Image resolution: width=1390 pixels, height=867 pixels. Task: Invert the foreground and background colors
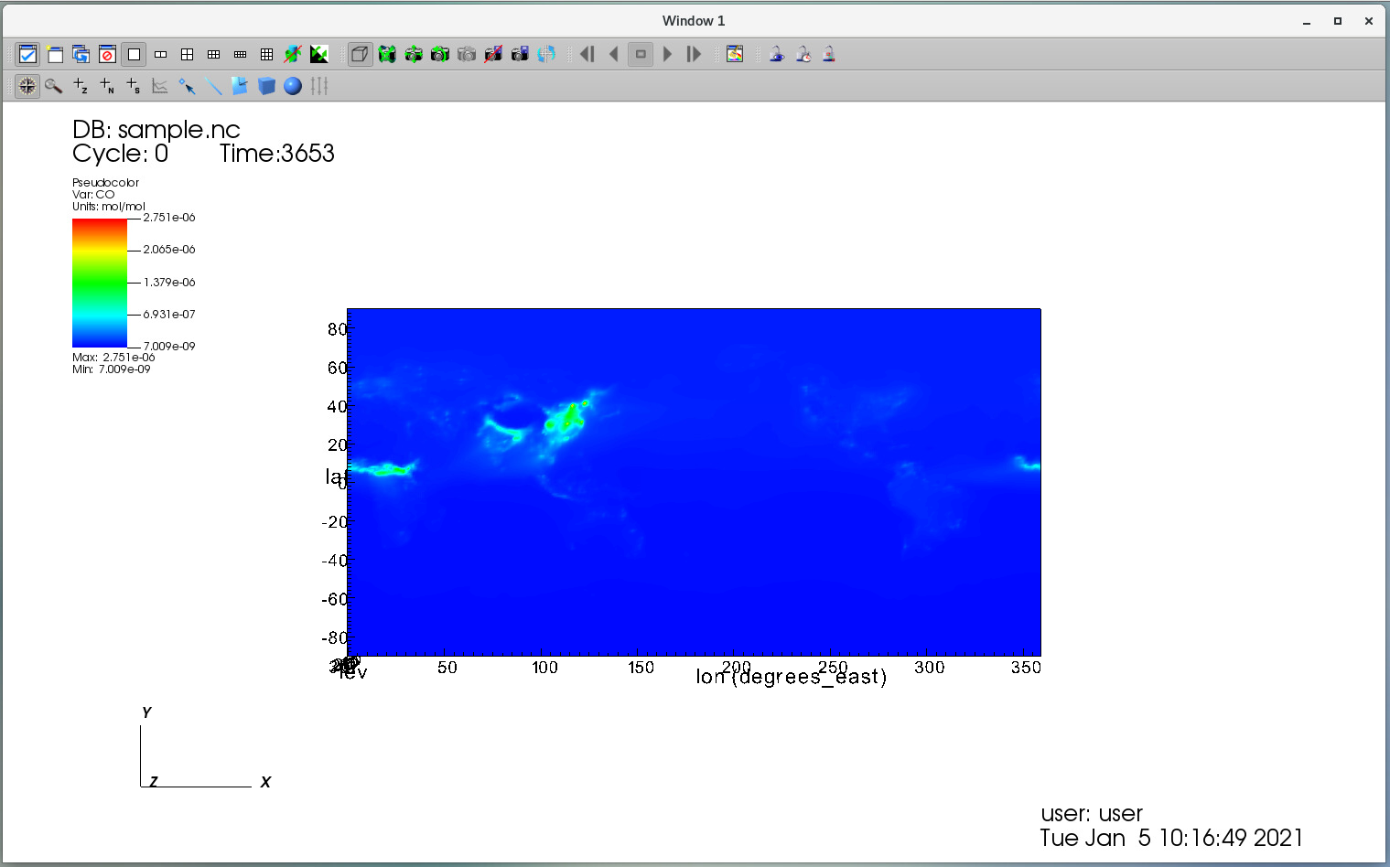pyautogui.click(x=318, y=55)
